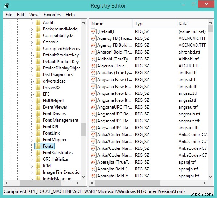Viewport: 217px width, 198px height.
Task: Click the values pane scroll right arrow
Action: [204, 183]
